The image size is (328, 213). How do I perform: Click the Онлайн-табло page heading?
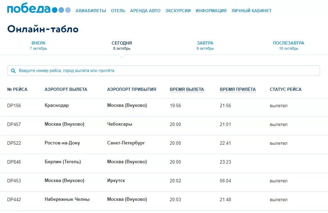(43, 29)
